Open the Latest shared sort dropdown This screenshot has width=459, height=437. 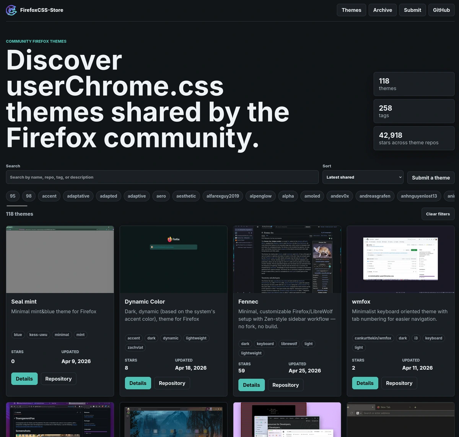363,177
